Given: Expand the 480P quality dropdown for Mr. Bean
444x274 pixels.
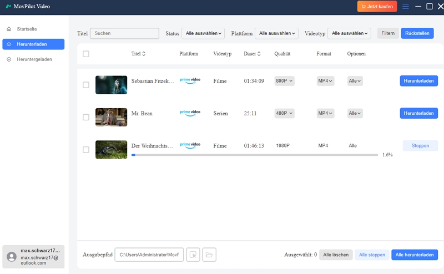Looking at the screenshot, I should [x=284, y=113].
